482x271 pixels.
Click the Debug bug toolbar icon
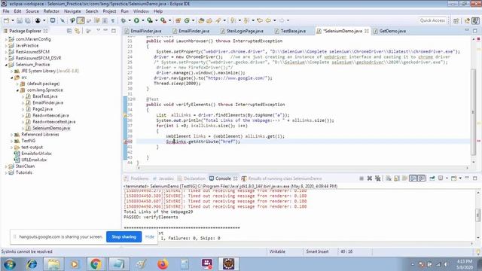[124, 20]
